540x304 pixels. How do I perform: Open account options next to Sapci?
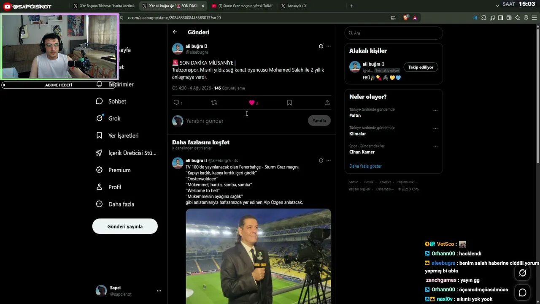coord(159,291)
